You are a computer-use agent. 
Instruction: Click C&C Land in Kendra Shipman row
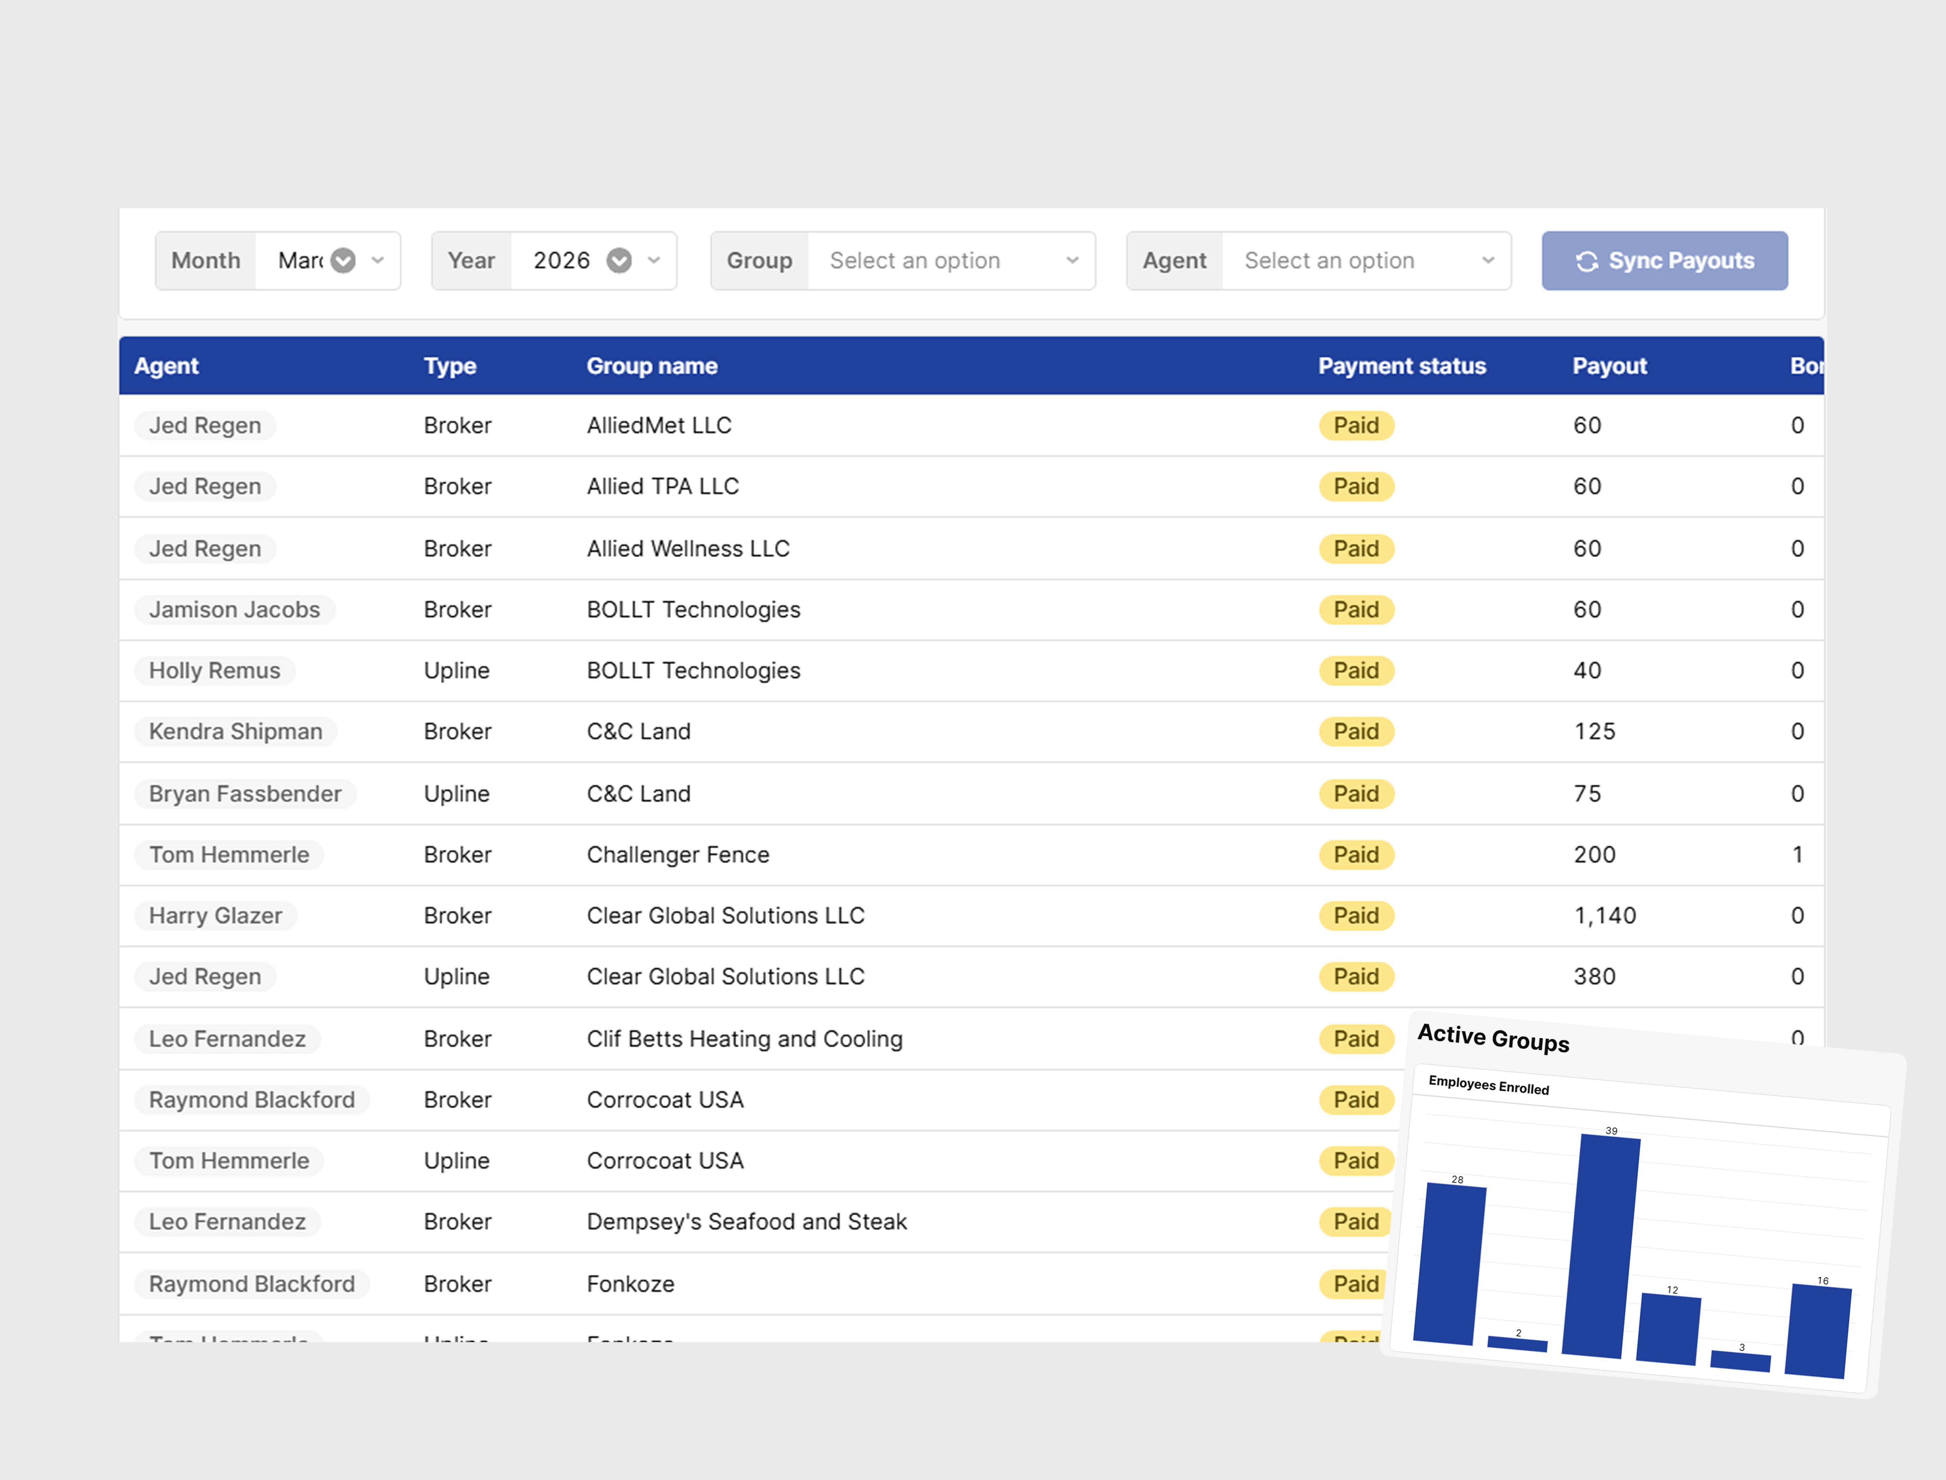pos(639,731)
